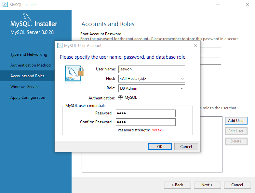Image resolution: width=255 pixels, height=193 pixels.
Task: Close the MySQL User Account dialog
Action: click(x=195, y=45)
